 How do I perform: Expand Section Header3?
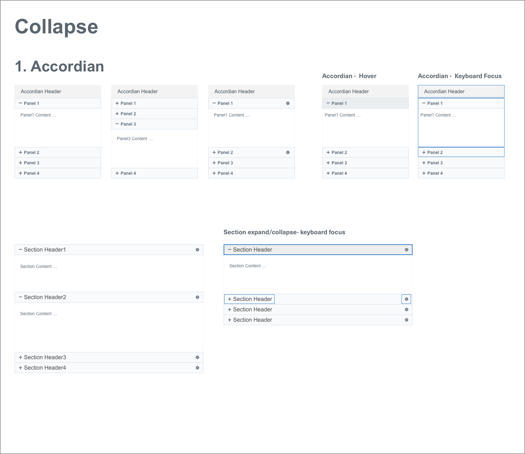coord(20,357)
